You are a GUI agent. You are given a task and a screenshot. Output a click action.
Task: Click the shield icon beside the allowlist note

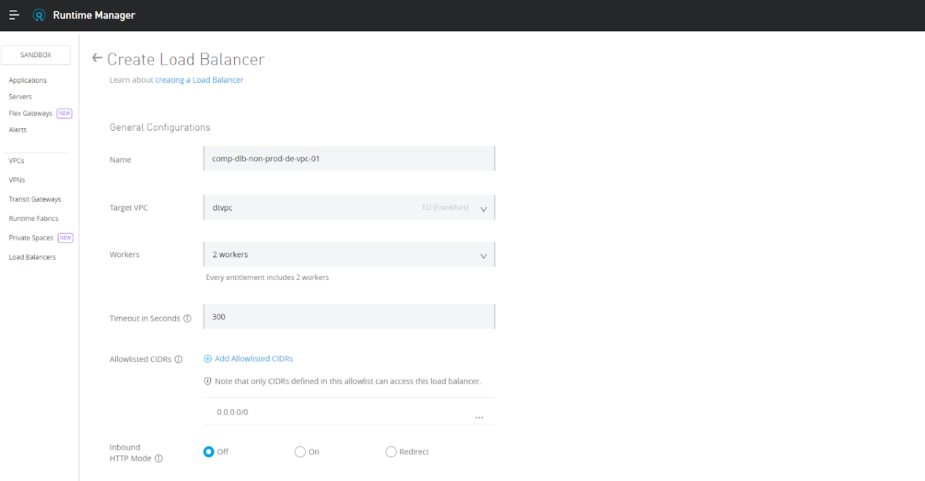(208, 381)
